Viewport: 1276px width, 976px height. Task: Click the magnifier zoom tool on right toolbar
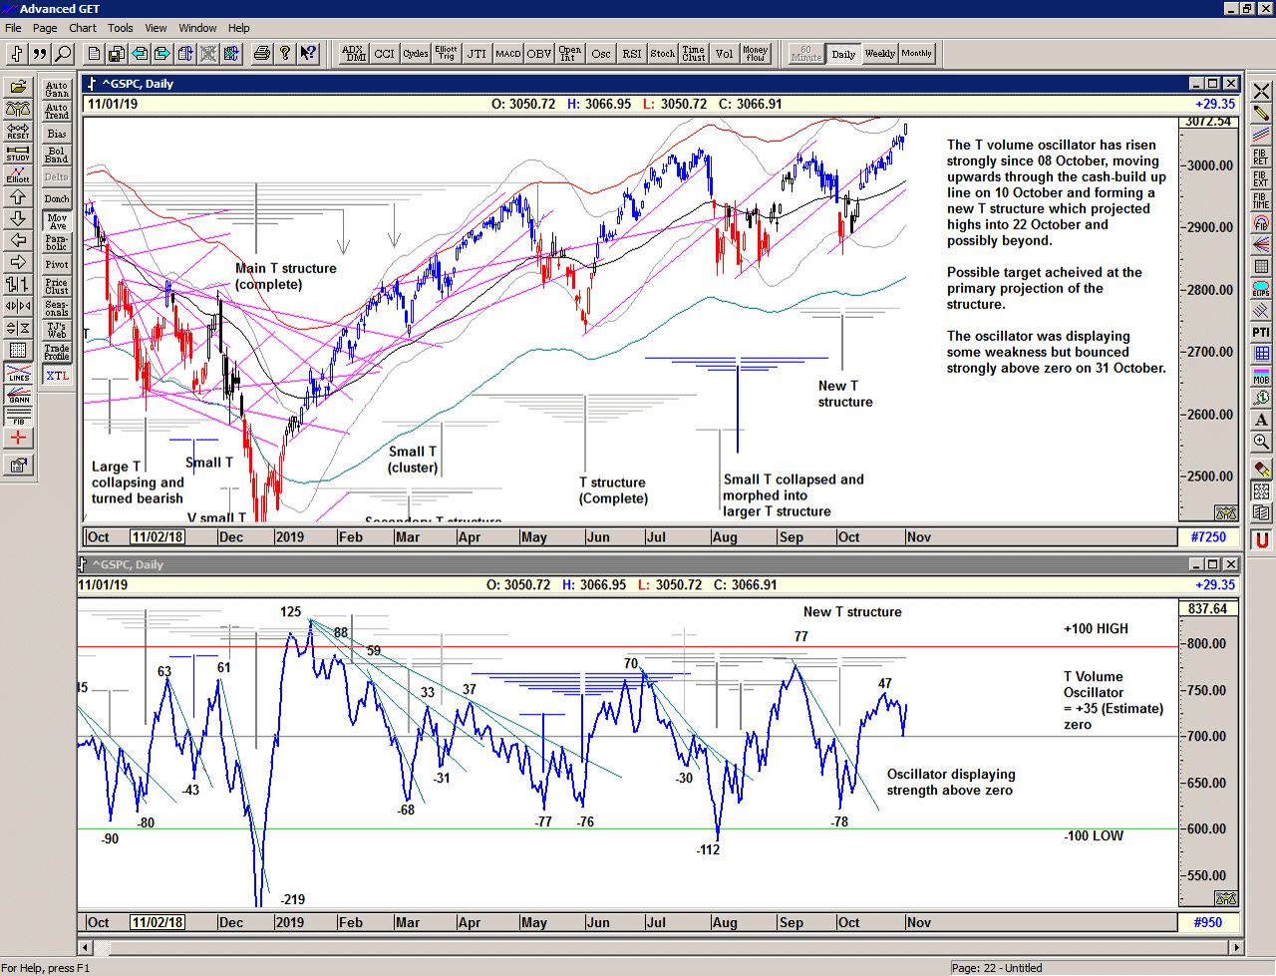coord(1261,442)
